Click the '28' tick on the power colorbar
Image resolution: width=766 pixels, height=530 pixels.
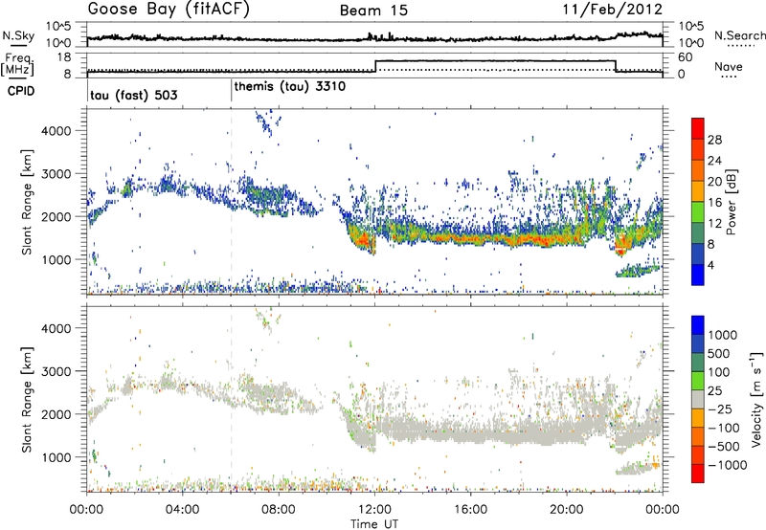pos(714,140)
